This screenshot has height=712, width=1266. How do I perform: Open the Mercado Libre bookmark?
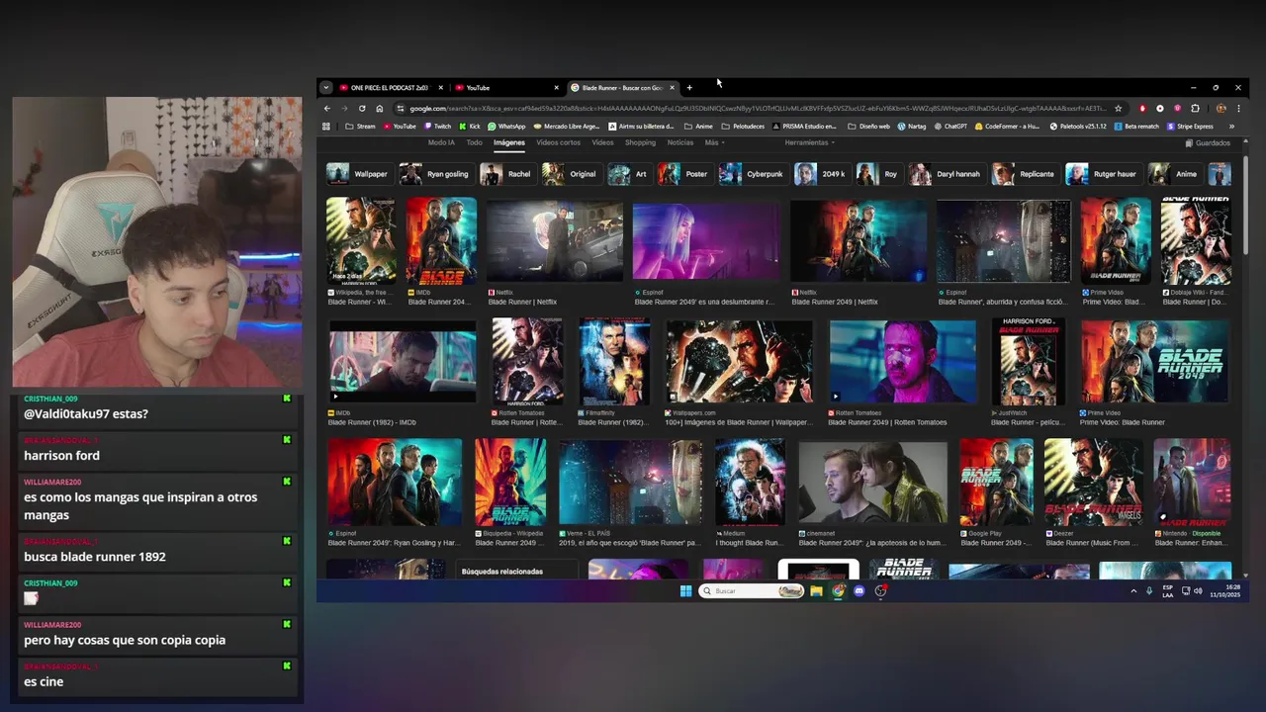click(566, 127)
